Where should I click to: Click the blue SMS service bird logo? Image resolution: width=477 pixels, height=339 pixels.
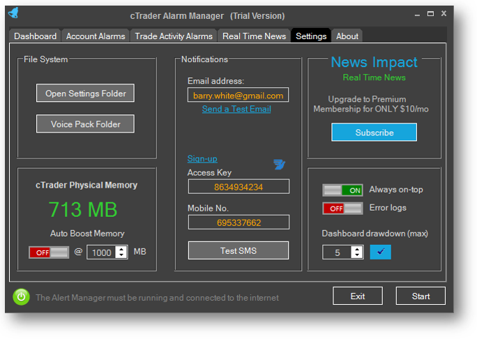279,165
